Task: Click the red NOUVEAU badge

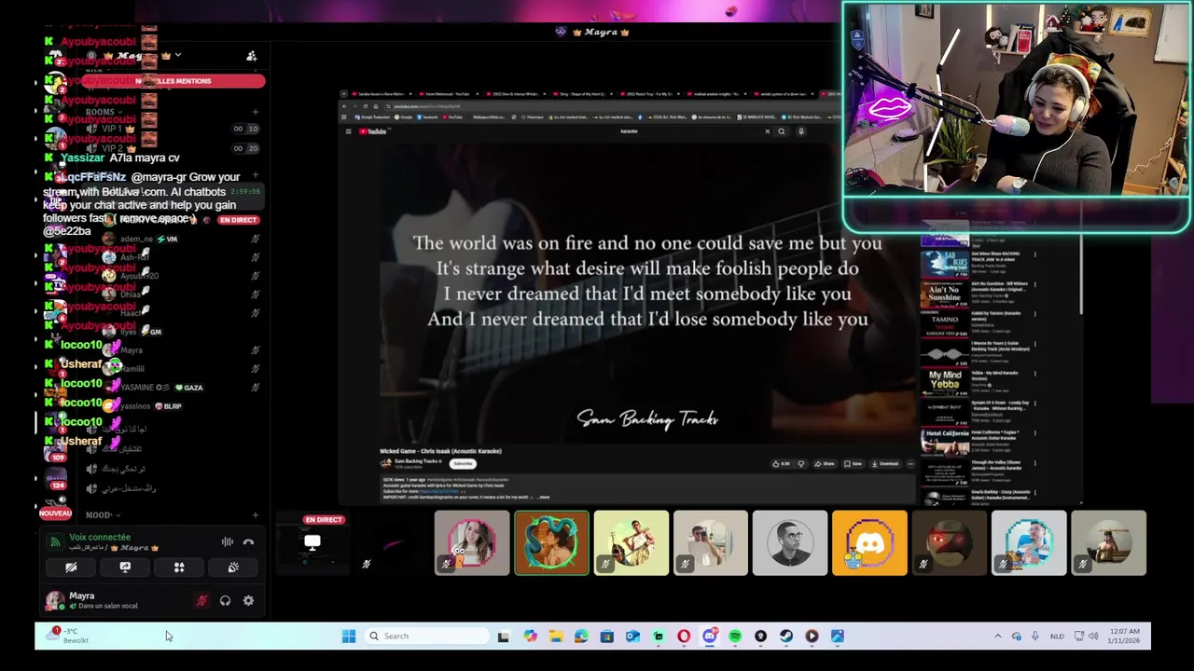Action: (55, 514)
